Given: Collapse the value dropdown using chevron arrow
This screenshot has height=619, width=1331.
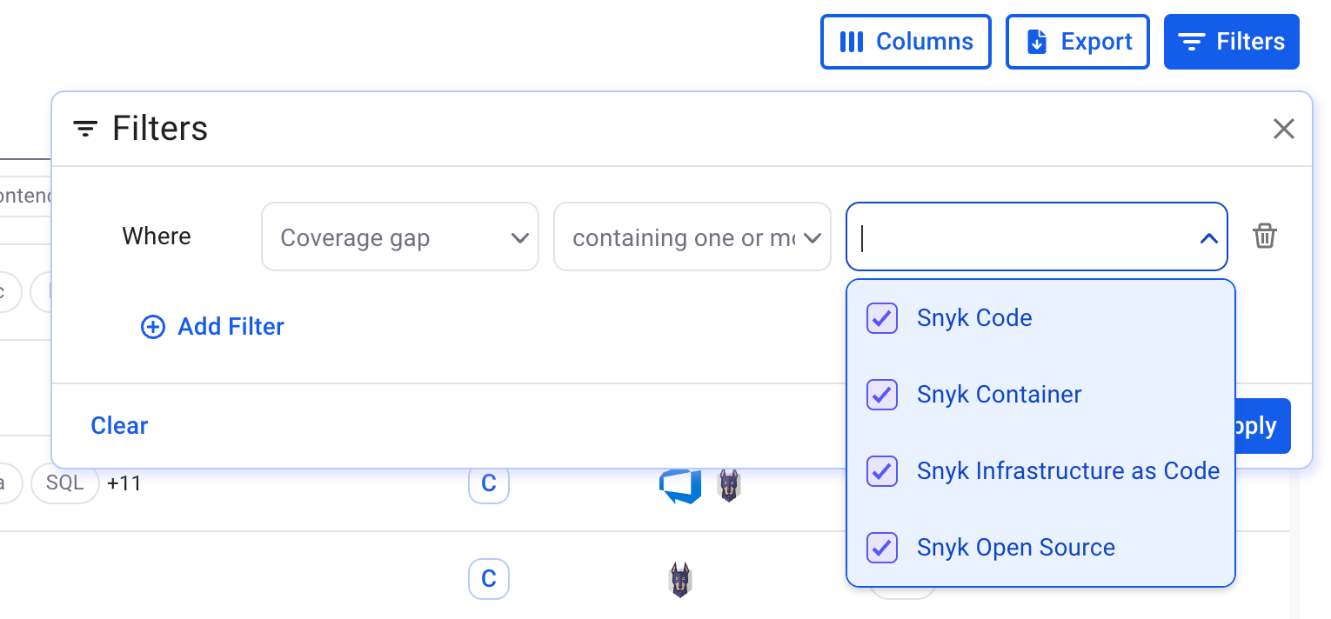Looking at the screenshot, I should tap(1208, 237).
